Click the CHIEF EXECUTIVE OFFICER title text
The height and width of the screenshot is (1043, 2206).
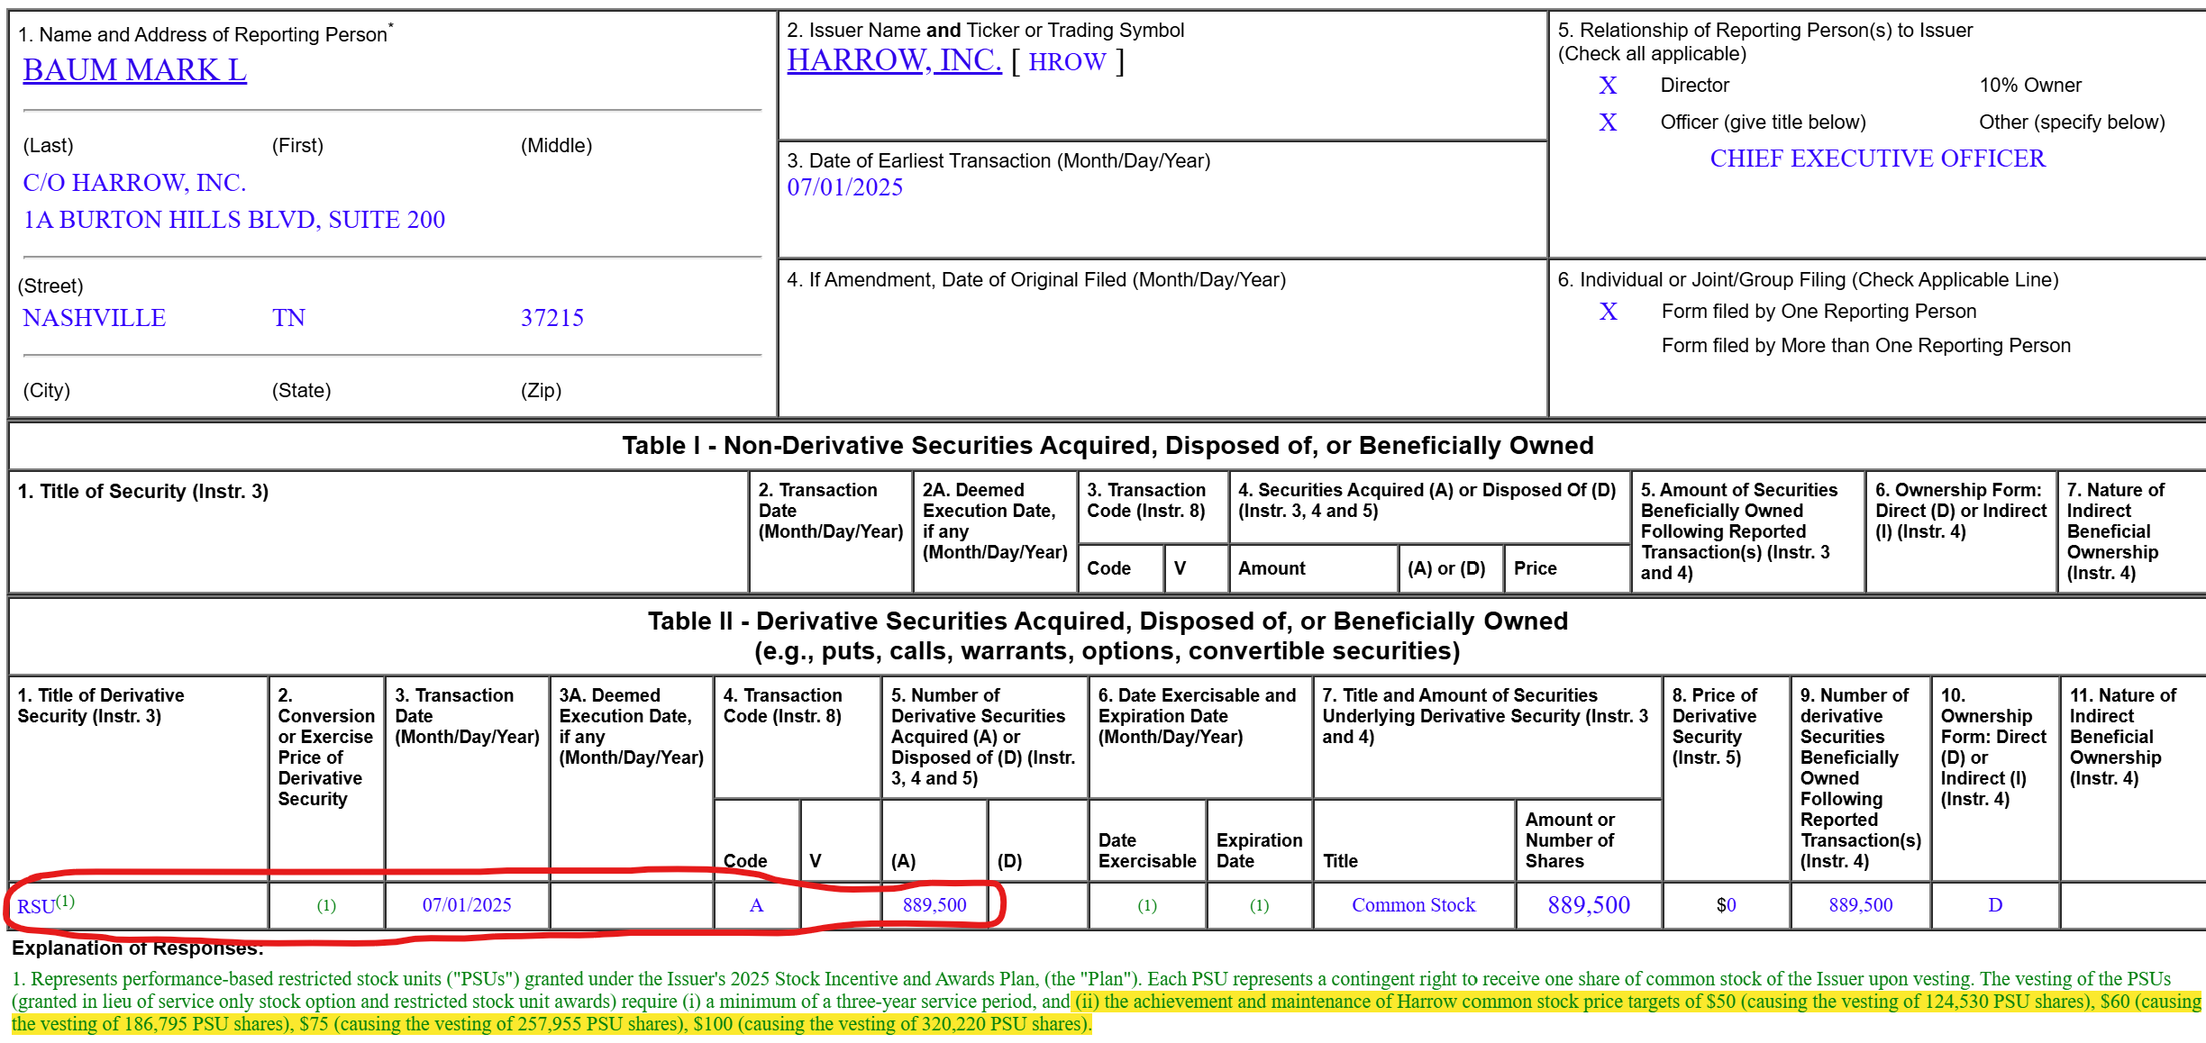(x=1877, y=159)
